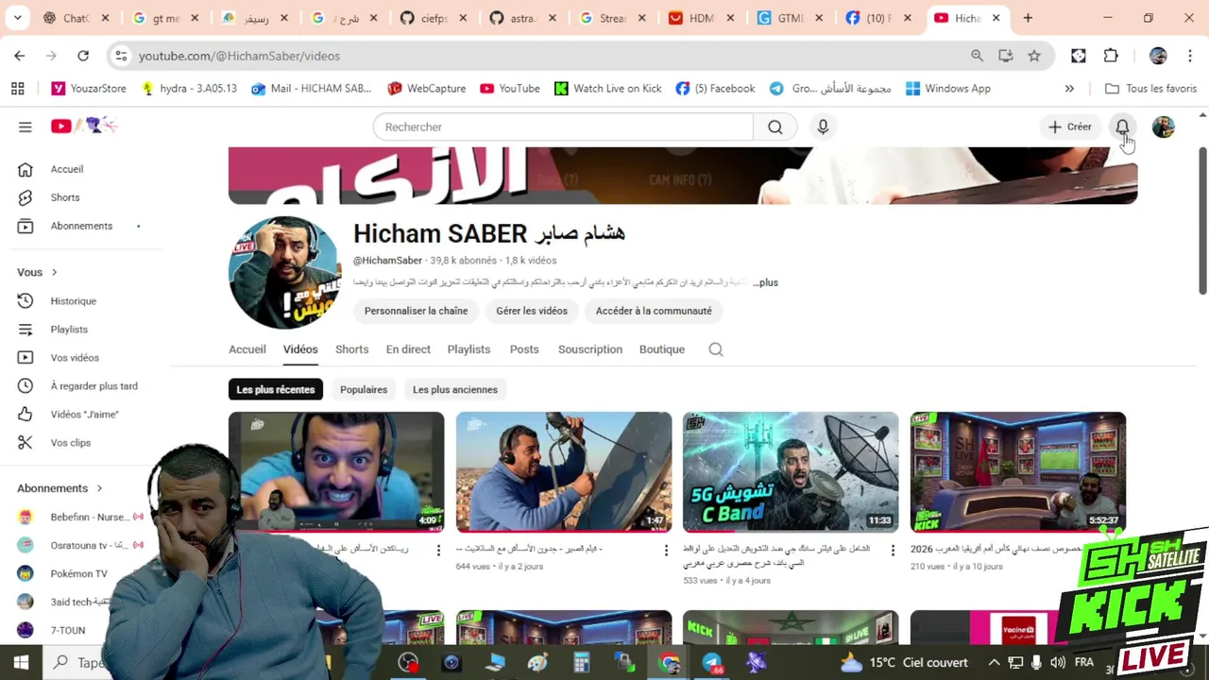This screenshot has width=1209, height=680.
Task: Switch to the channel Shorts tab
Action: pyautogui.click(x=351, y=349)
